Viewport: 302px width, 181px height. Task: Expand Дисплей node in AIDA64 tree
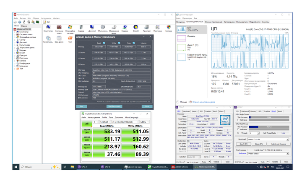pyautogui.click(x=15, y=42)
